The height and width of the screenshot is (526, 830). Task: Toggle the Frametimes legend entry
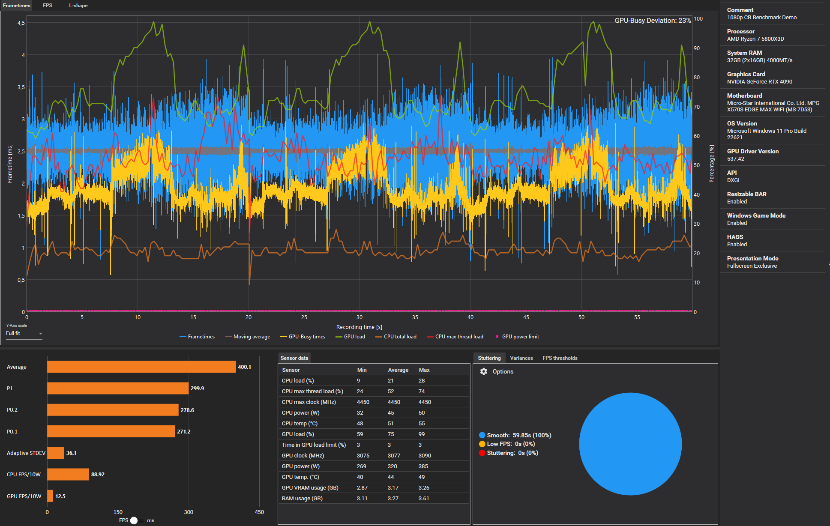coord(197,337)
